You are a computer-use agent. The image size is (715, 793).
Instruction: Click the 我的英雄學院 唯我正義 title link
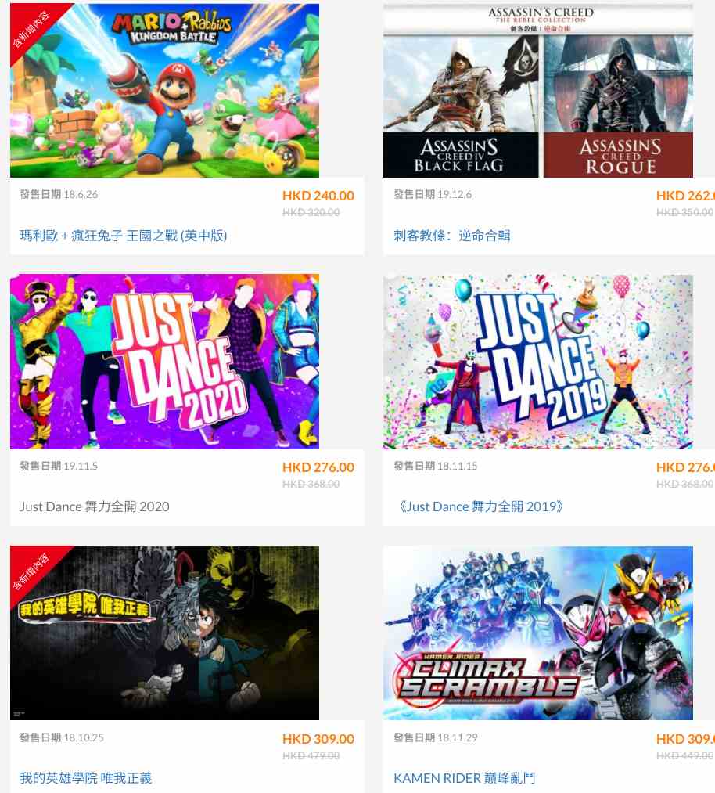pos(86,778)
